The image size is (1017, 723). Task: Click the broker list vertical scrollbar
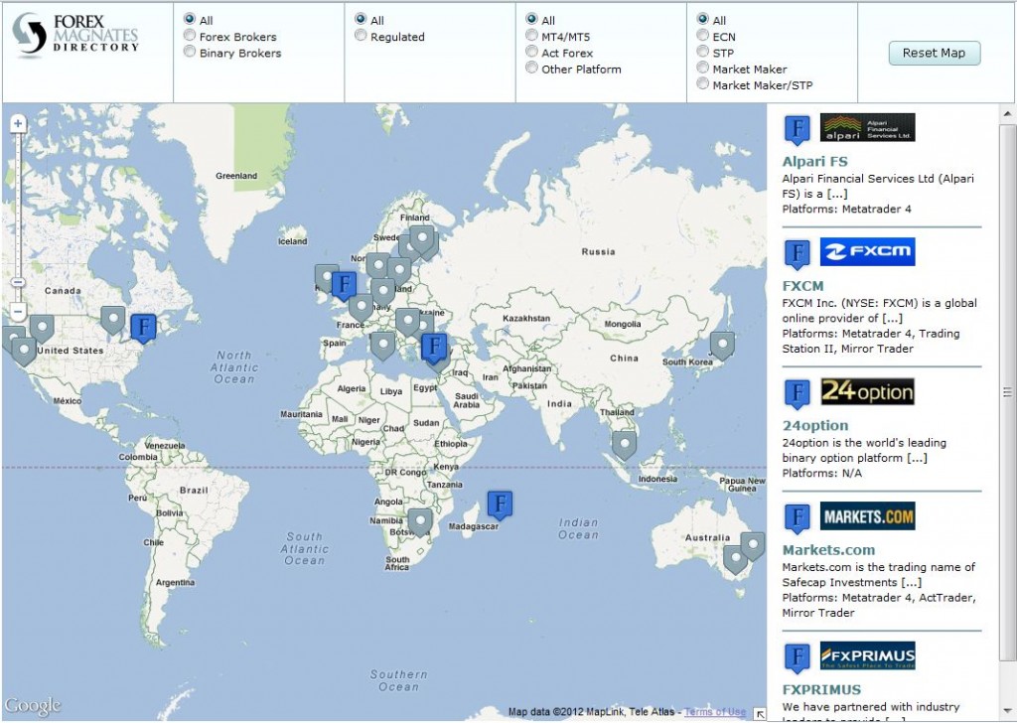pos(1007,397)
